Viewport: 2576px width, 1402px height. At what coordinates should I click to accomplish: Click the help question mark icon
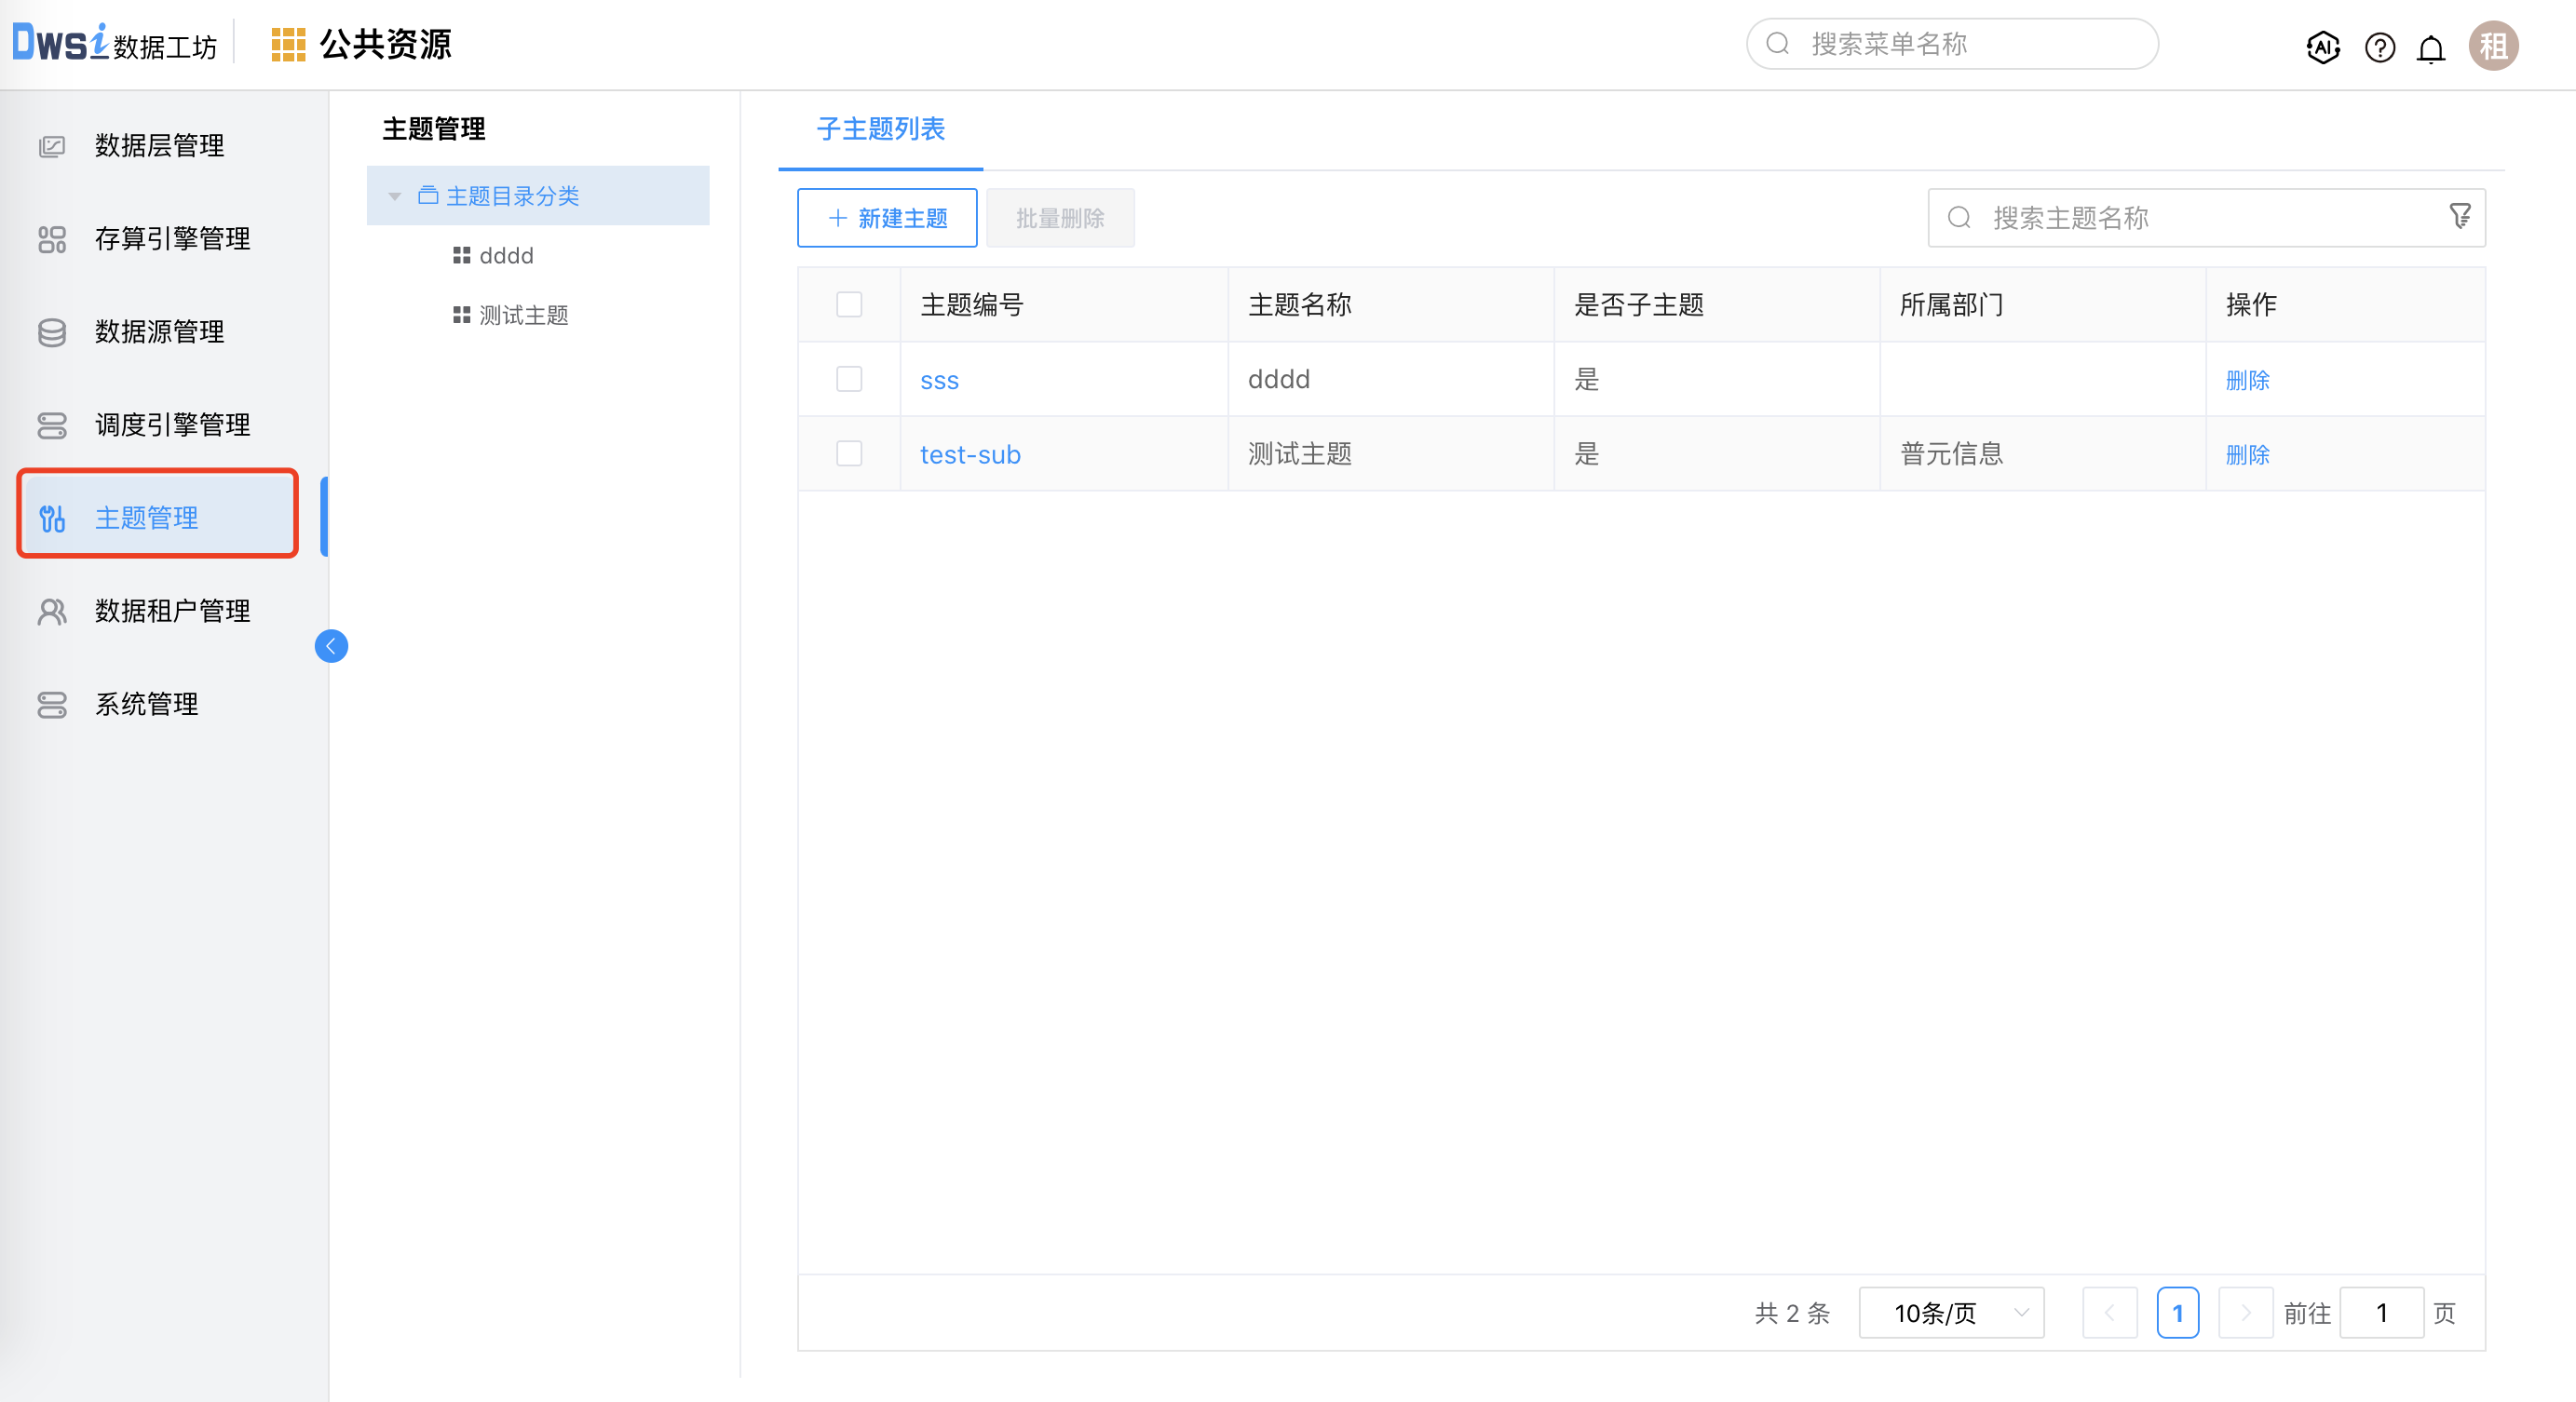(2380, 46)
